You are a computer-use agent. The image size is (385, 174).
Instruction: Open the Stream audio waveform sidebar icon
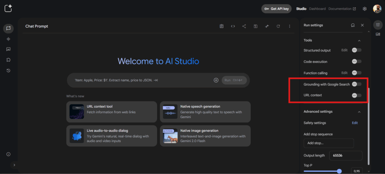click(8, 39)
